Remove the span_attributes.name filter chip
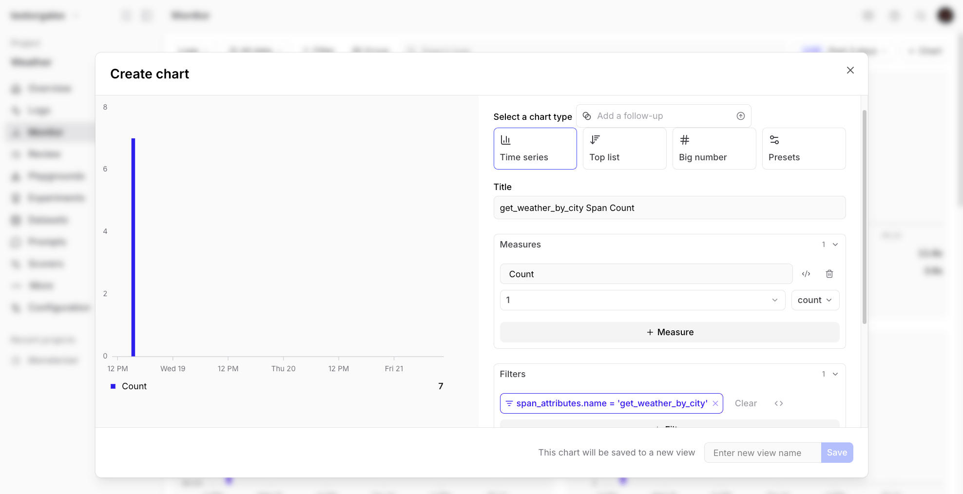This screenshot has width=963, height=494. point(715,403)
